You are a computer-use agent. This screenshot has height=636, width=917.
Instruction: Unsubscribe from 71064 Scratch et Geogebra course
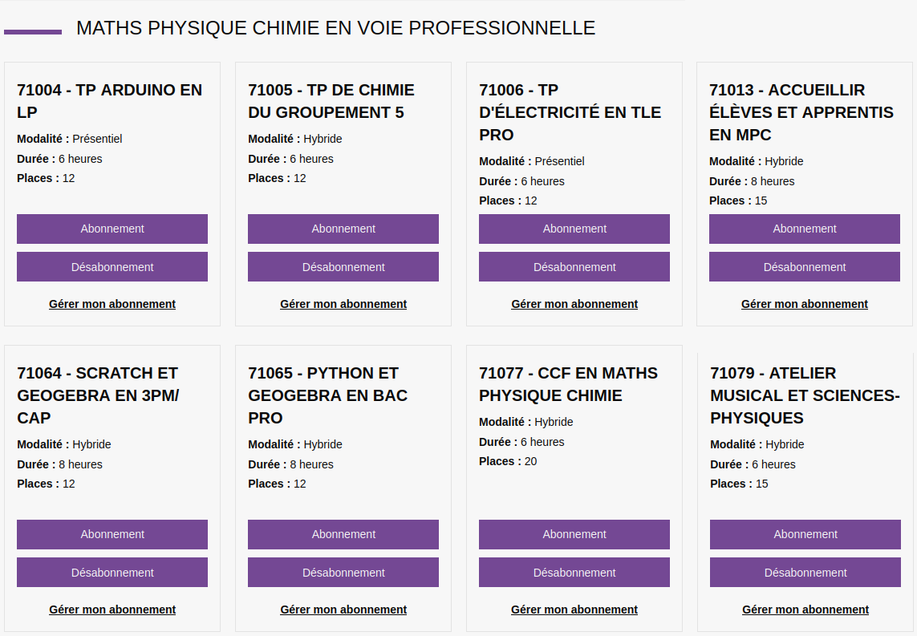click(x=112, y=573)
